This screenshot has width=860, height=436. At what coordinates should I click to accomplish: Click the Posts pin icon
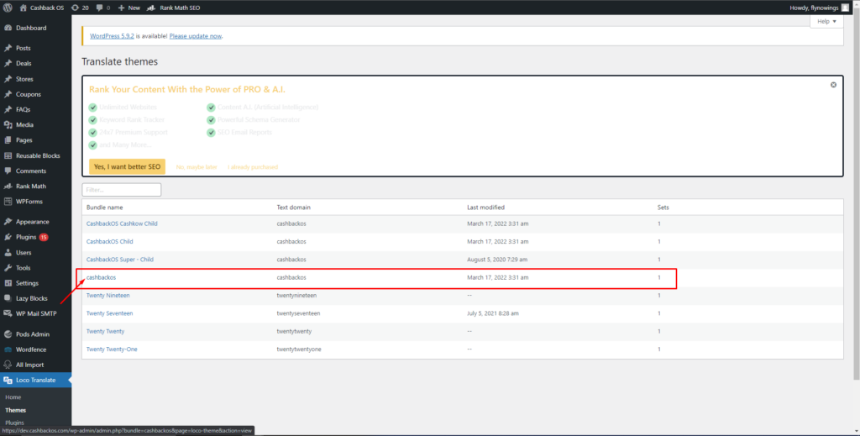click(x=8, y=48)
